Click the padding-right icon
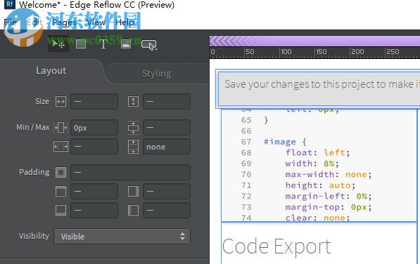Viewport: 420px width, 264px height. [x=133, y=191]
